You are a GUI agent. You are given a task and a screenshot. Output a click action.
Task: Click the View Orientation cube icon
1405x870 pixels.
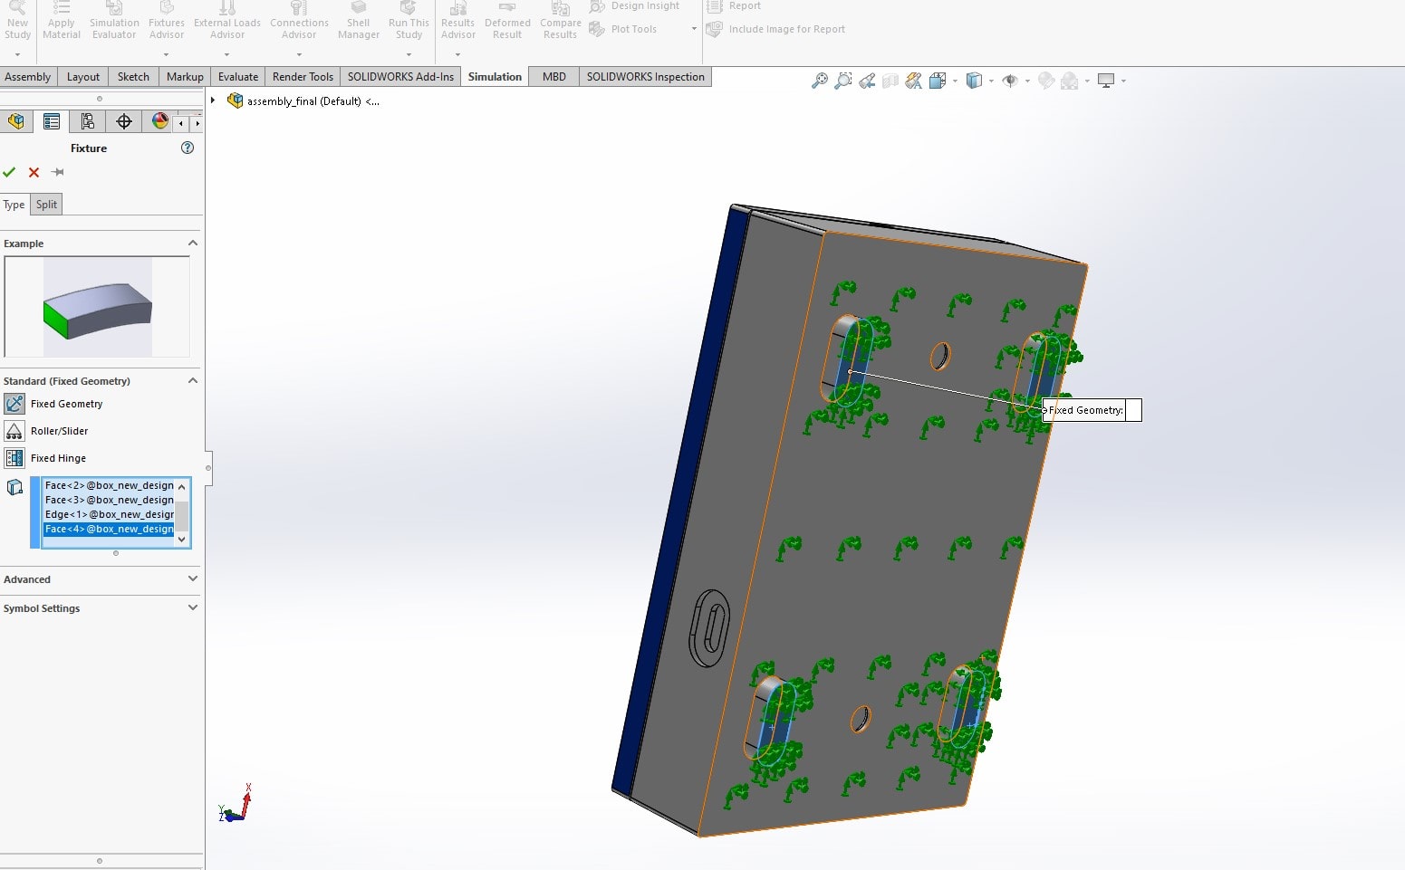coord(938,81)
